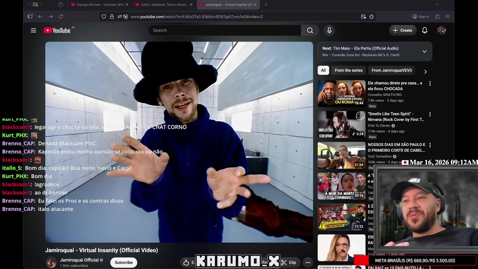Open options for NOSSOS DIAS EM SÃO PAULO video
Screen dimensions: 478x269
tap(430, 145)
